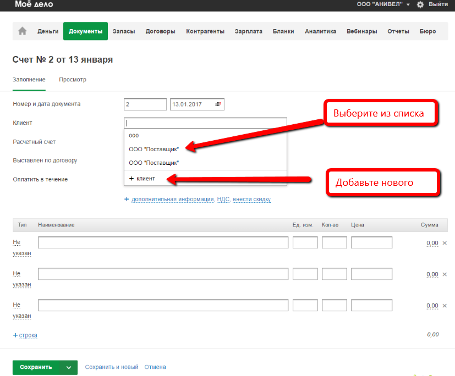Image resolution: width=455 pixels, height=376 pixels.
Task: Click Сохранить и новый link
Action: coord(112,367)
